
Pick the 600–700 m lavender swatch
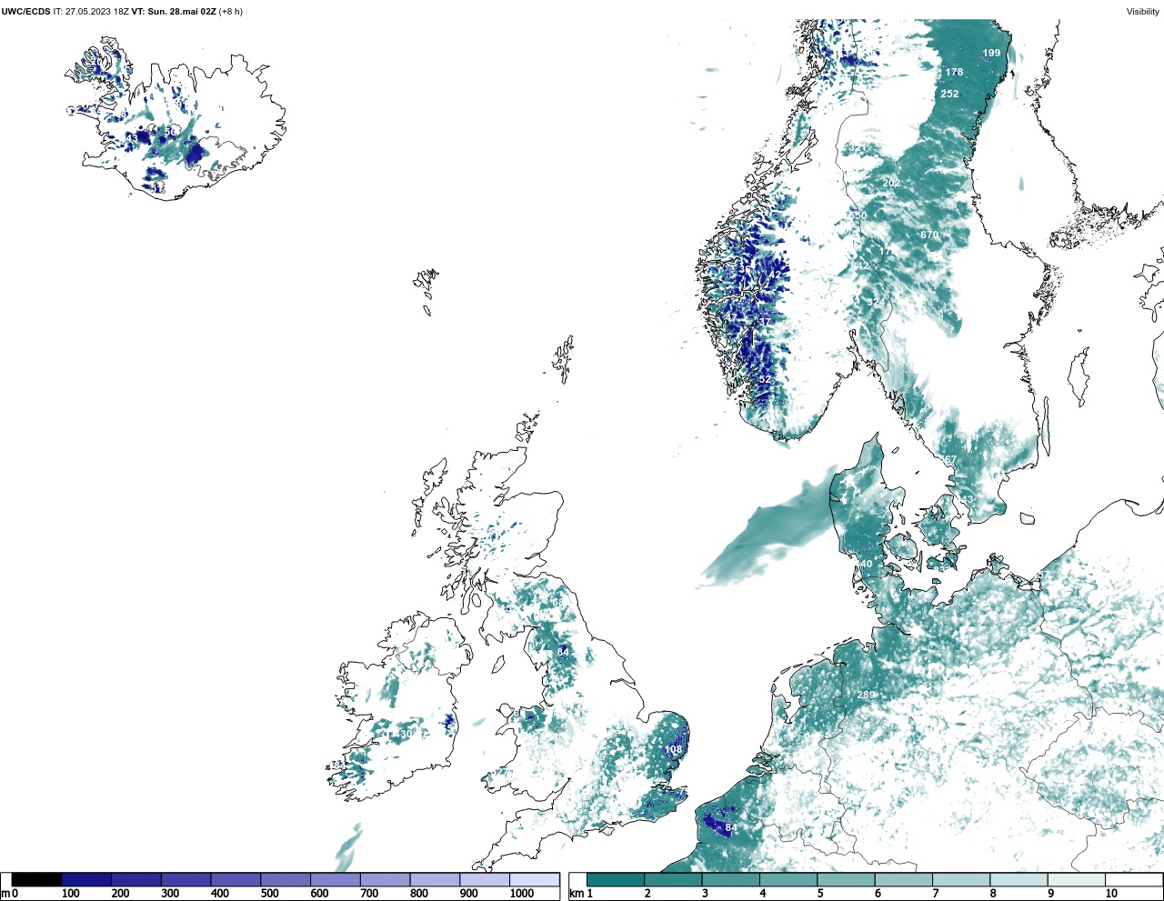[x=335, y=879]
